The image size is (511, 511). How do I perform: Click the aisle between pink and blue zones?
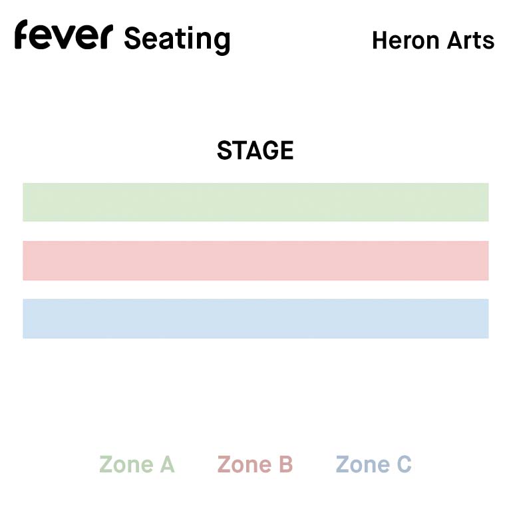tap(255, 289)
